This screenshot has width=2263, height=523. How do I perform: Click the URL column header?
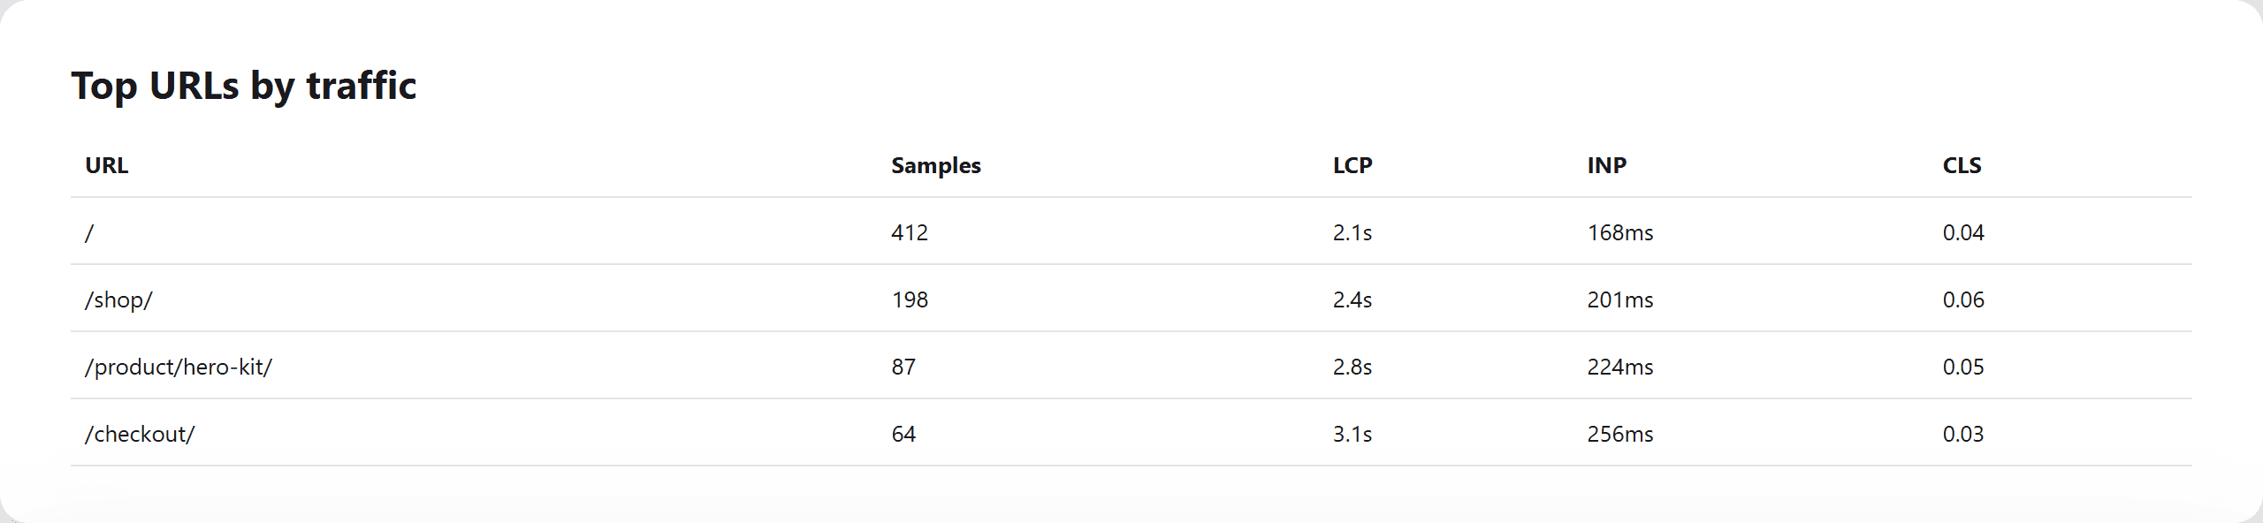point(106,165)
